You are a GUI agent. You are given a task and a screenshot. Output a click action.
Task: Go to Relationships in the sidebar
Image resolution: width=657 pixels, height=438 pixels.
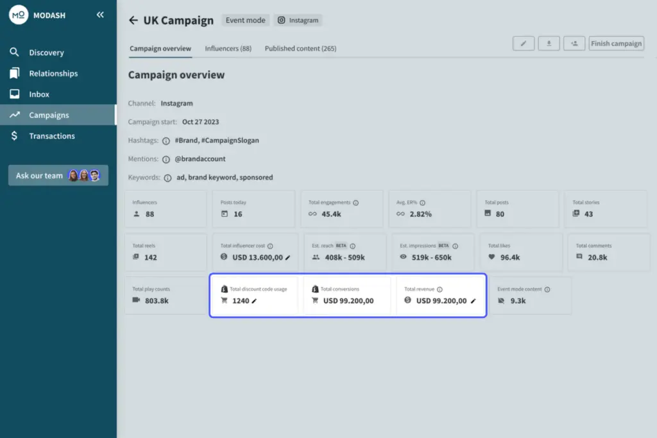pos(53,74)
